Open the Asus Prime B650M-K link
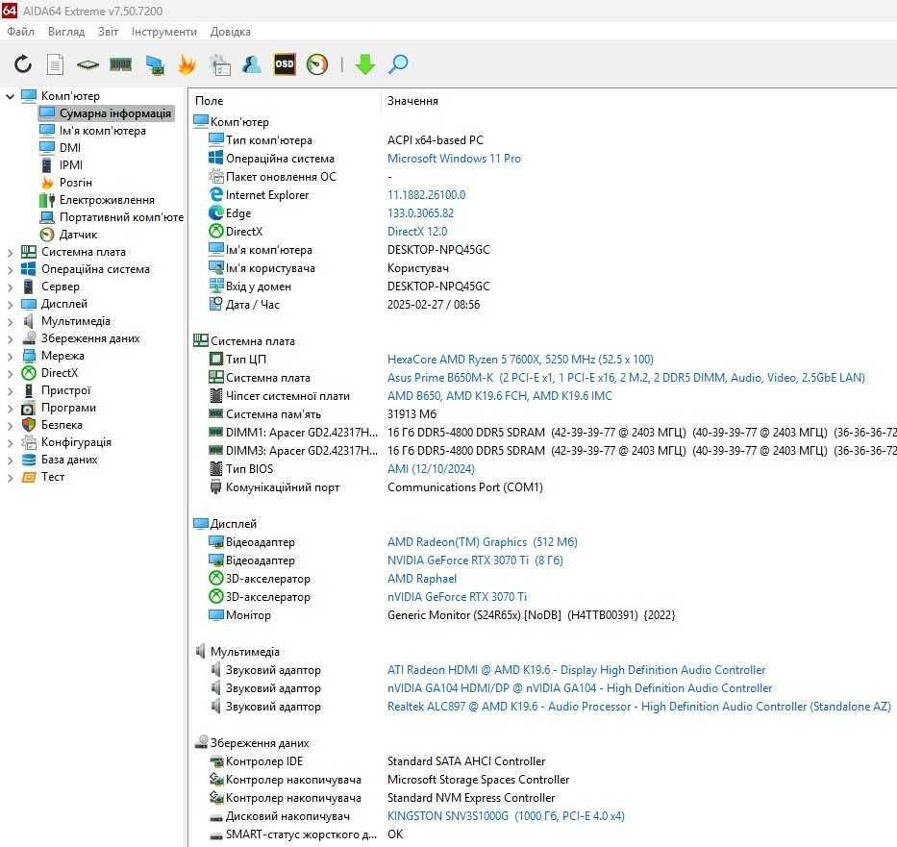Viewport: 897px width, 847px height. (x=626, y=378)
